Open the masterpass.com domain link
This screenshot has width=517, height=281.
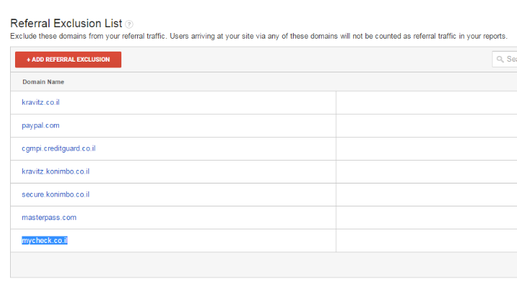(49, 217)
